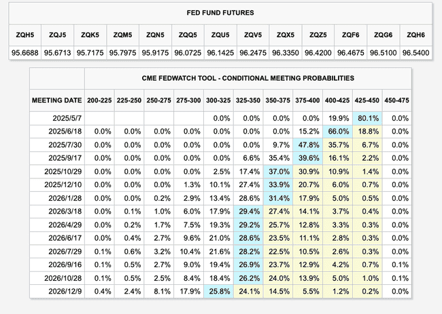The height and width of the screenshot is (314, 442).
Task: Select the 450-475 rate range header
Action: (397, 99)
